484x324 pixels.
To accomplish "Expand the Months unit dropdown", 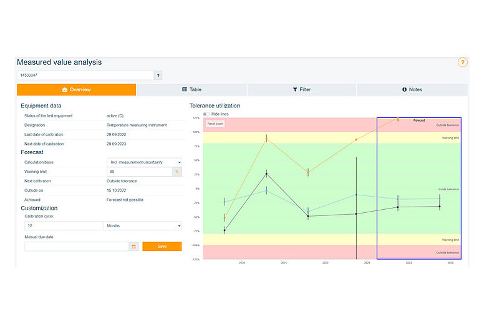I will coord(142,226).
